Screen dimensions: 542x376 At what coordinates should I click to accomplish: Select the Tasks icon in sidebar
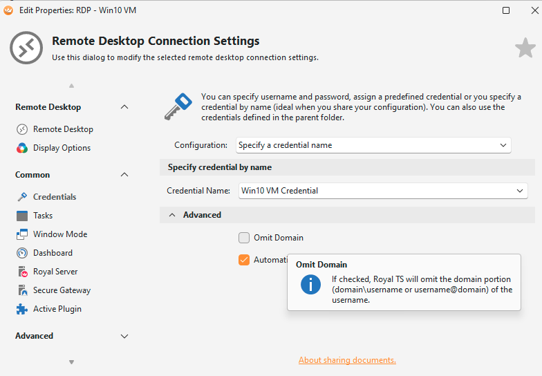pos(21,216)
